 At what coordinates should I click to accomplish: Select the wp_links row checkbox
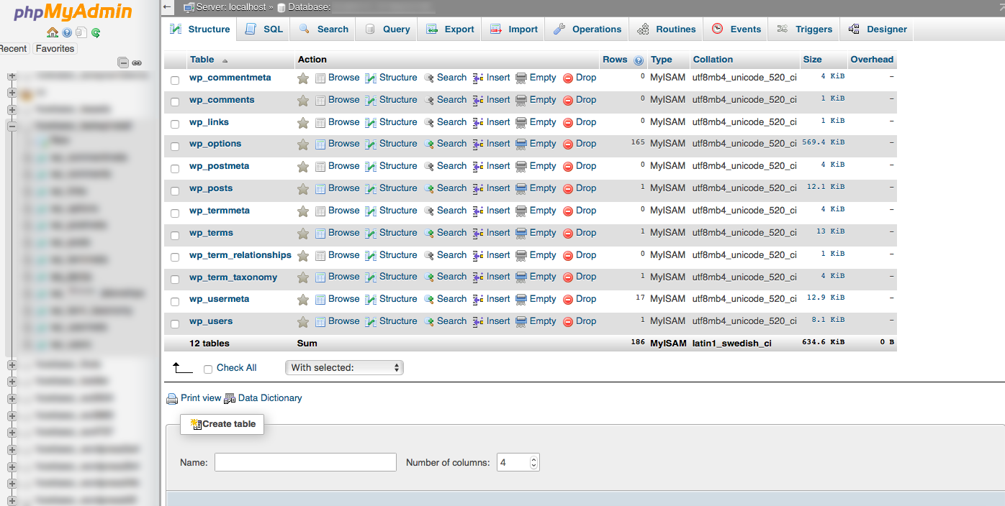click(175, 124)
